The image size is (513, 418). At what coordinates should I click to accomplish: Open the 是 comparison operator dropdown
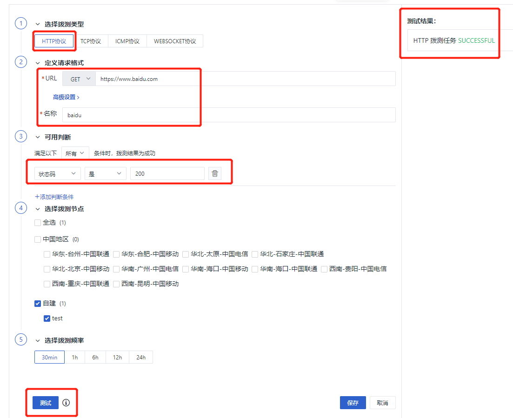(x=106, y=174)
